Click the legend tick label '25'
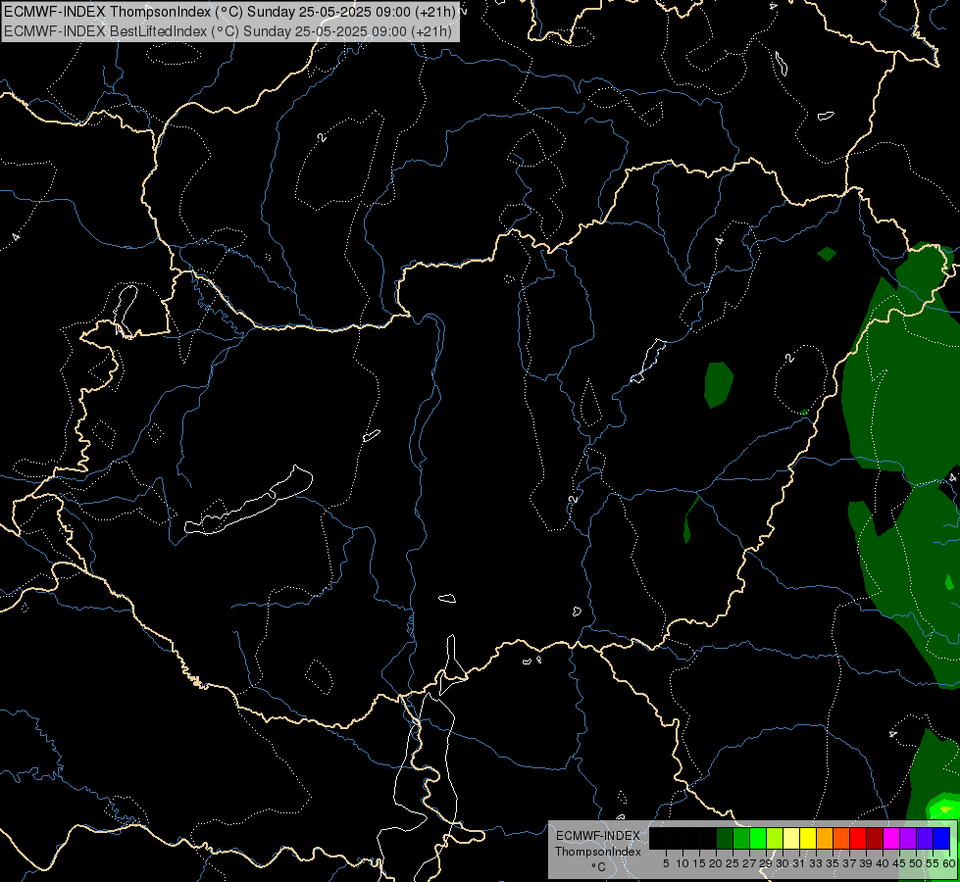Screen dimensions: 960x882 point(733,863)
